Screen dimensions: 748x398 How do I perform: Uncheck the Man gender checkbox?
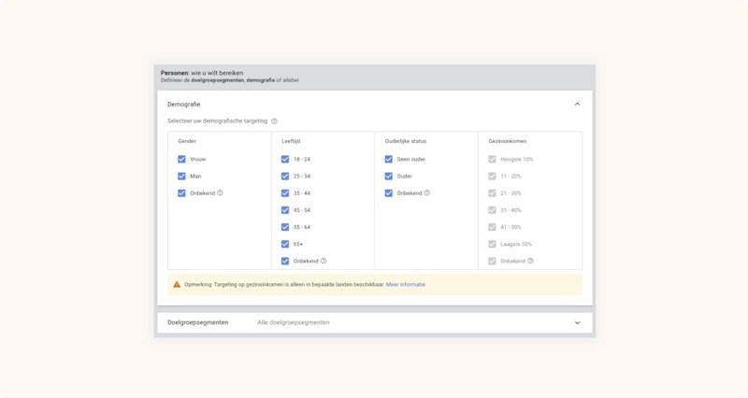181,177
